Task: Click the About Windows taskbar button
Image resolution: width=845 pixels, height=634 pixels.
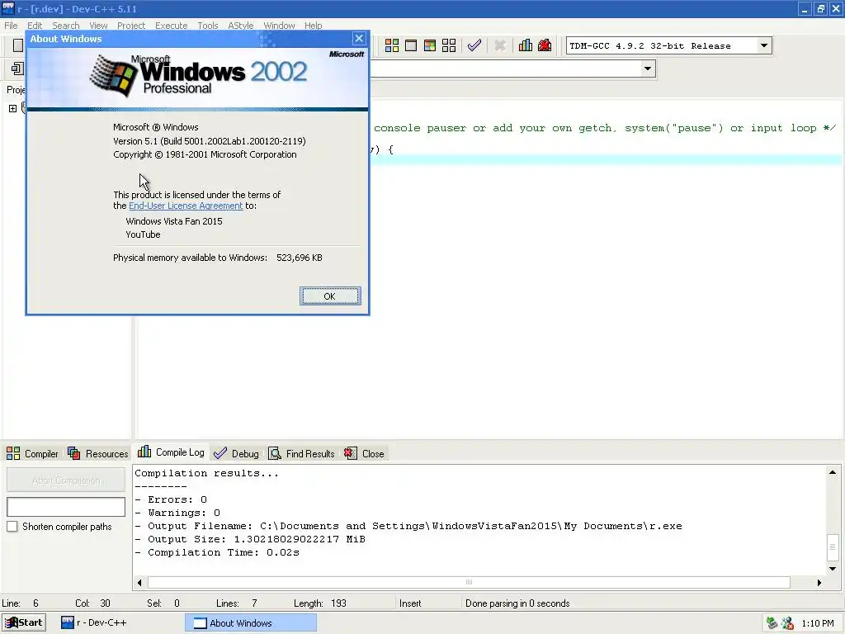Action: (x=251, y=622)
